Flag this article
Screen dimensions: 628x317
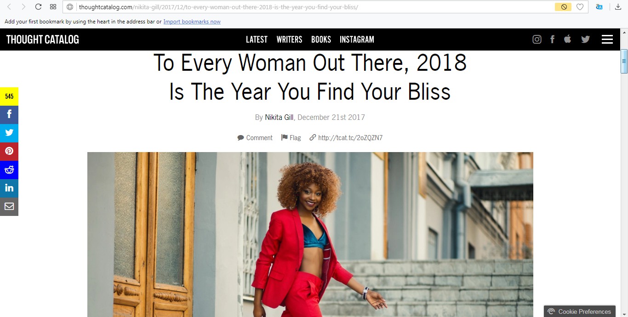point(291,138)
